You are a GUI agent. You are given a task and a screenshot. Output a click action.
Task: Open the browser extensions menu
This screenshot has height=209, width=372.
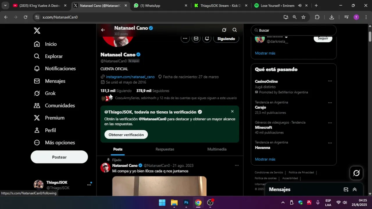click(x=317, y=17)
